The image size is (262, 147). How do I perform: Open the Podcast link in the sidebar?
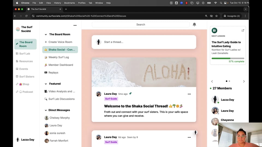(x=24, y=92)
